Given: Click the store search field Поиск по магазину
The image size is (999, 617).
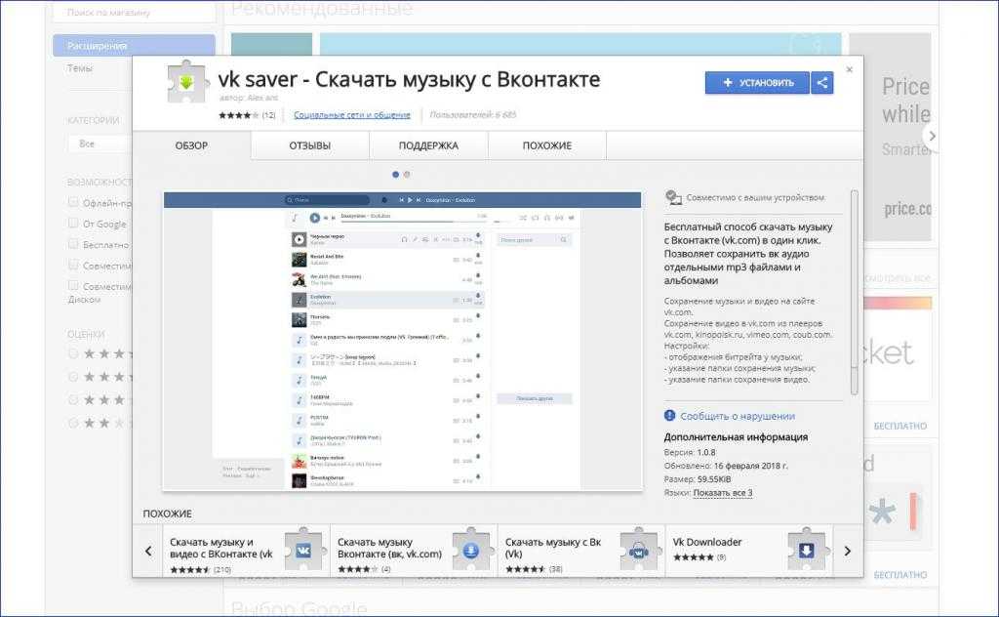Looking at the screenshot, I should [x=134, y=12].
